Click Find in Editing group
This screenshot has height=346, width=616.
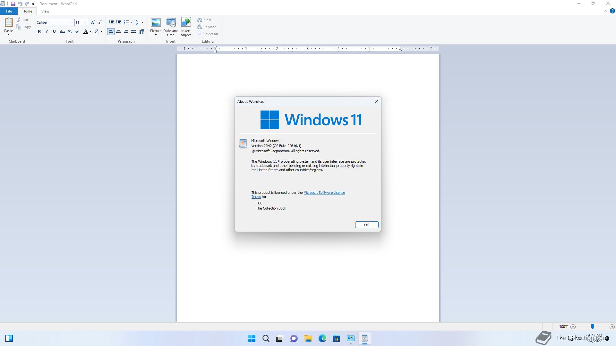click(204, 20)
